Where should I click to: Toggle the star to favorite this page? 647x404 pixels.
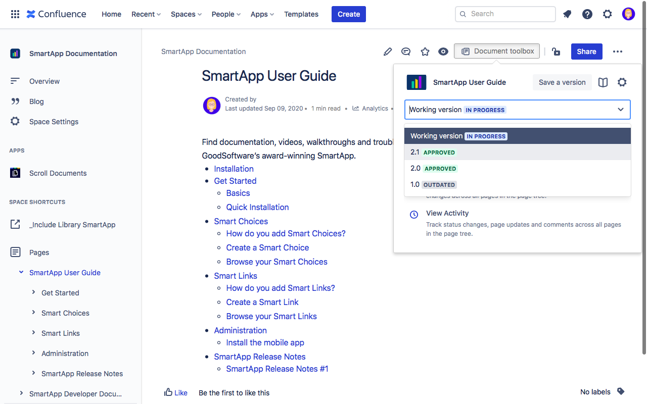[x=425, y=52]
